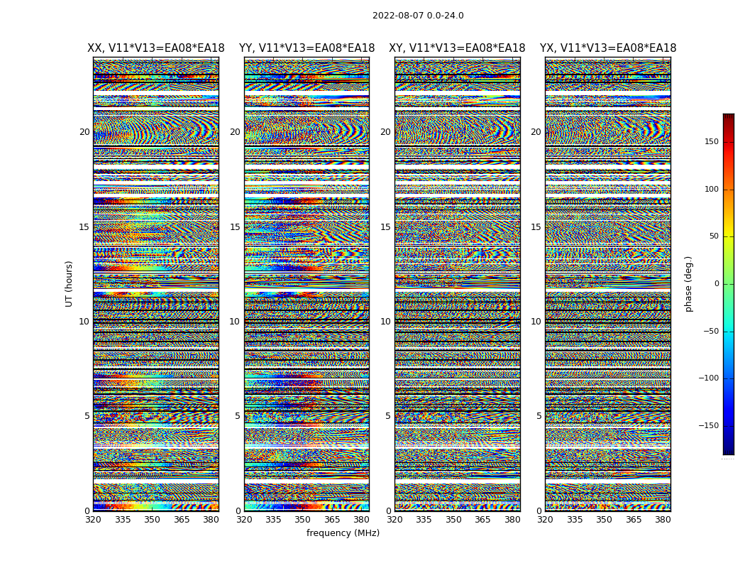Click the 320 frequency tick under XX plot
This screenshot has height=568, width=745.
click(93, 520)
